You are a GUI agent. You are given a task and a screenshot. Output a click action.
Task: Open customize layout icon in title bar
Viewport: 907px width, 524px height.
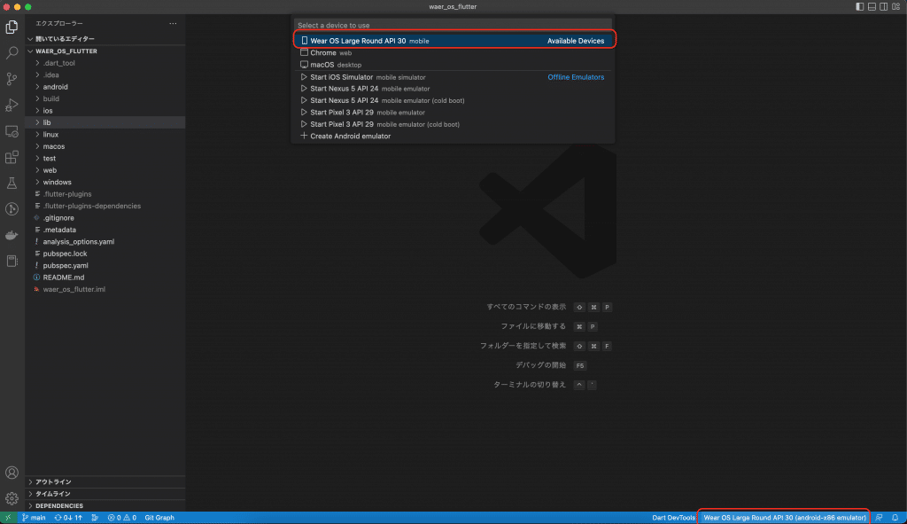896,6
